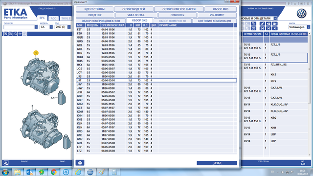The image size is (313, 176).
Task: Open Outlook from taskbar
Action: coord(29,172)
